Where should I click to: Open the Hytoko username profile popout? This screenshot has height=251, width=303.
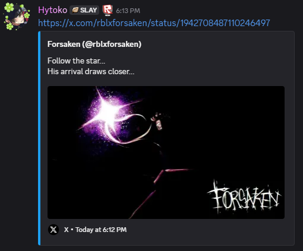tap(52, 10)
